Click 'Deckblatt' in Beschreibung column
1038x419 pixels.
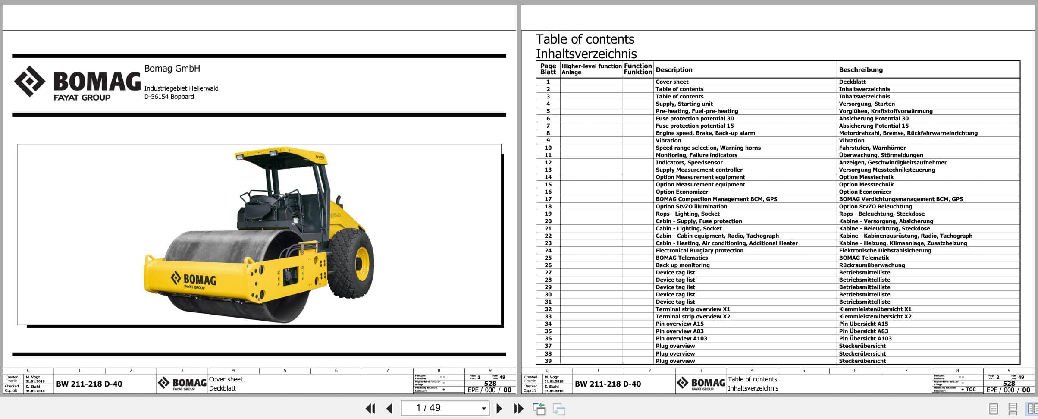tap(852, 82)
